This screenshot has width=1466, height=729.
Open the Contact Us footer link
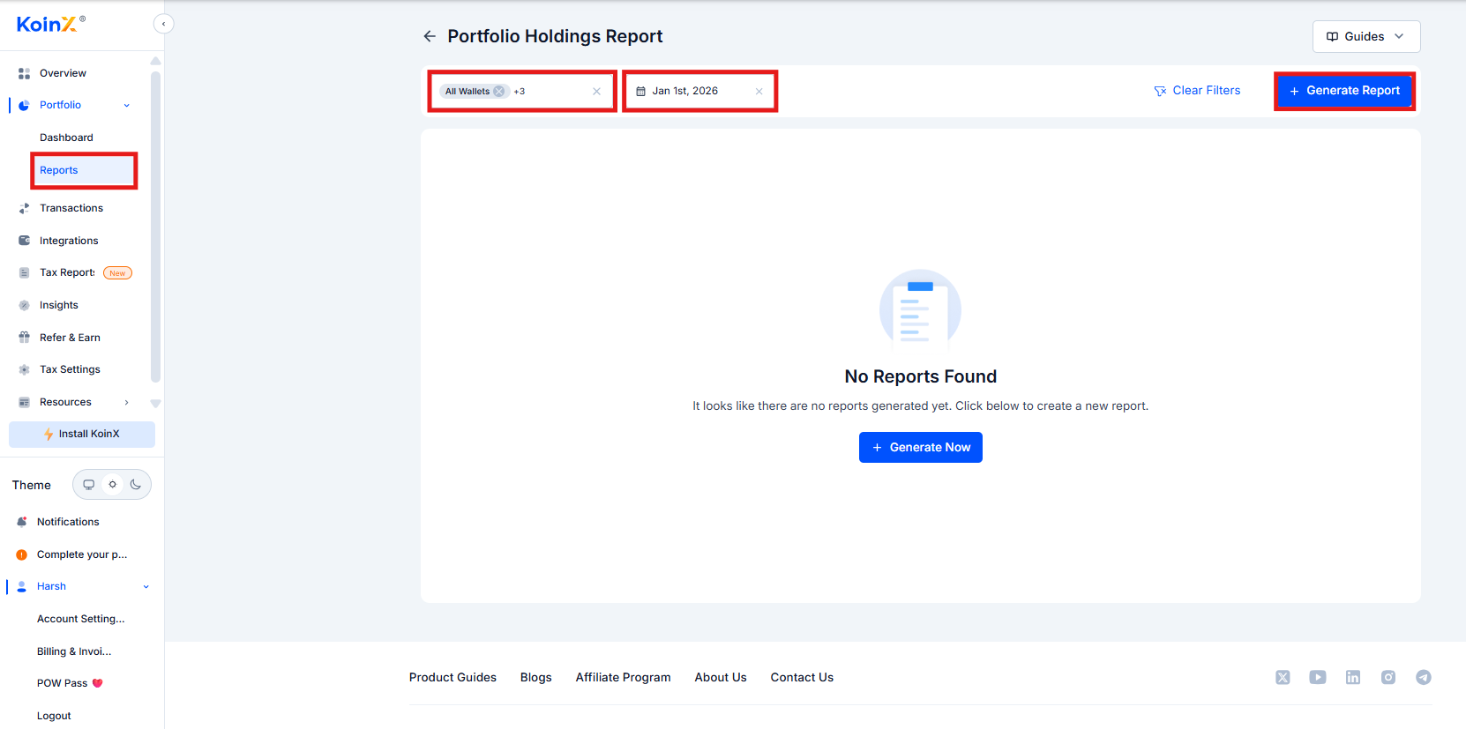click(x=802, y=677)
